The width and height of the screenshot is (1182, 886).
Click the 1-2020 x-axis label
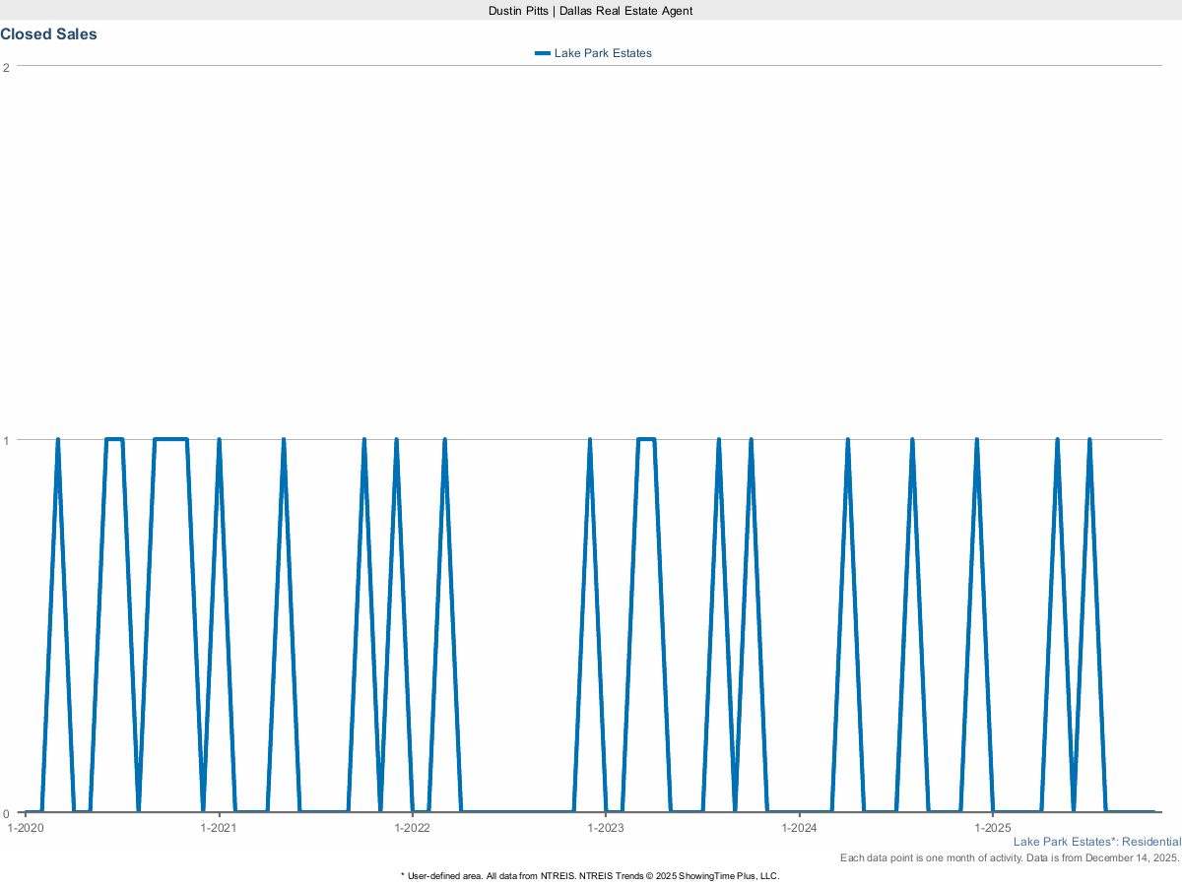click(26, 828)
